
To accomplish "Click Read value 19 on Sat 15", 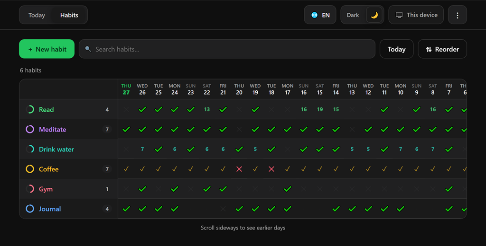I will pos(320,109).
